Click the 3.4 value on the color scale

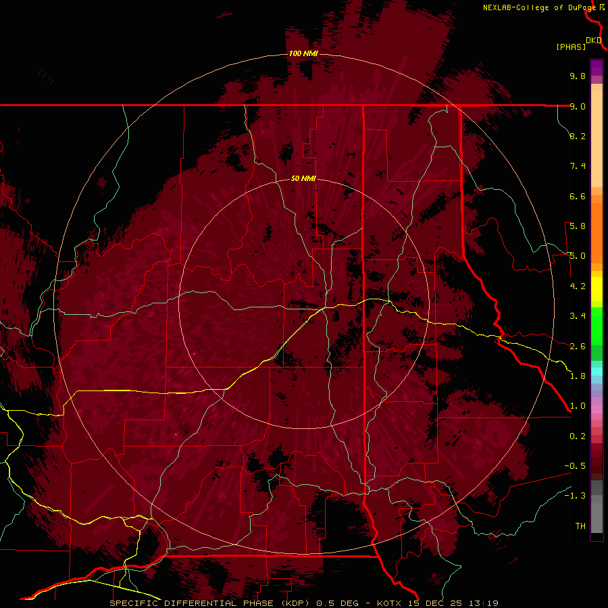578,316
